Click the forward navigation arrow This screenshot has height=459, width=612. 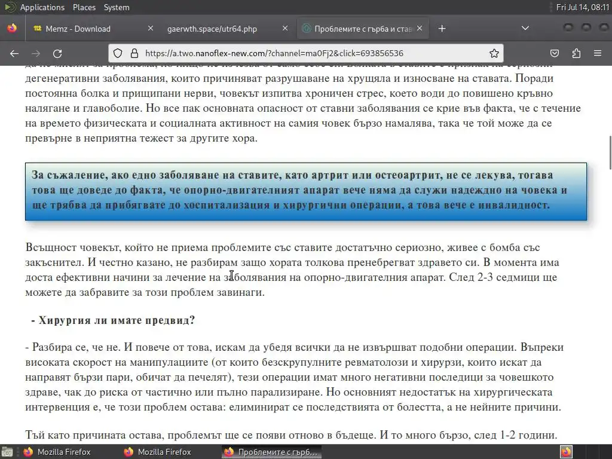(x=35, y=53)
